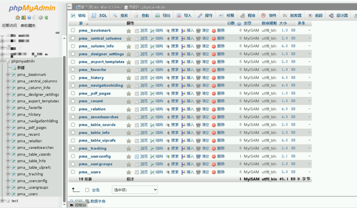Collapse the phpmyadmin database tree node
The width and height of the screenshot is (357, 208).
pyautogui.click(x=3, y=61)
